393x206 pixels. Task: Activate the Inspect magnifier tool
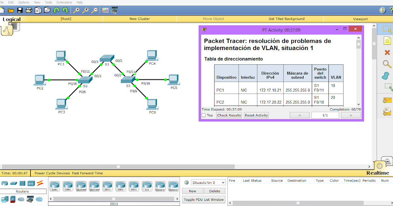386,63
